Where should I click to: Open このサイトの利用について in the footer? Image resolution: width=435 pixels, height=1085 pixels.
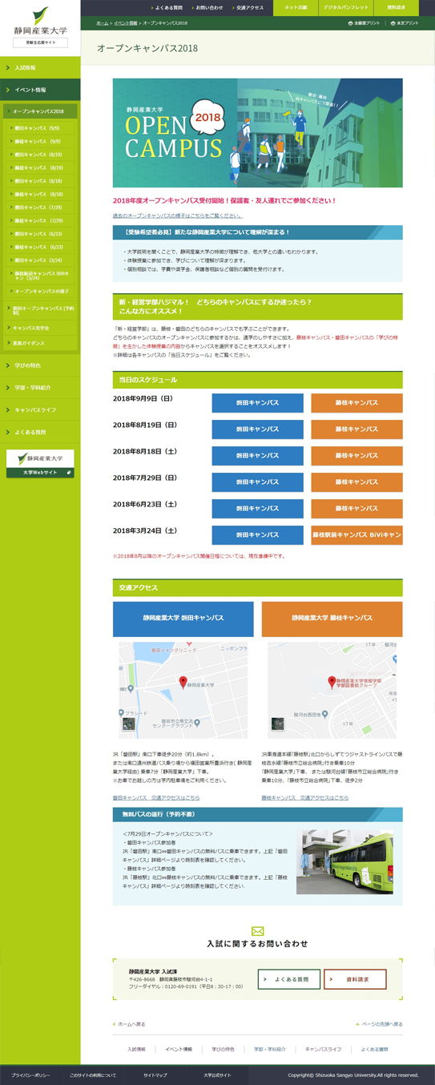pos(93,1075)
